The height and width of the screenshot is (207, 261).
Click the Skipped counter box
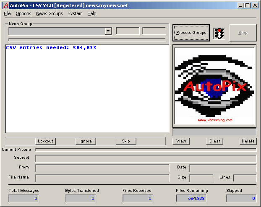[x=241, y=198]
